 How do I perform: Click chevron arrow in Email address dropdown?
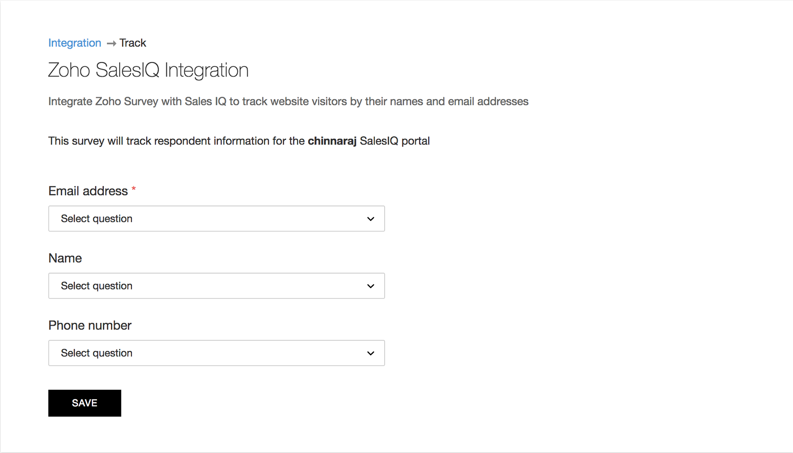(370, 219)
